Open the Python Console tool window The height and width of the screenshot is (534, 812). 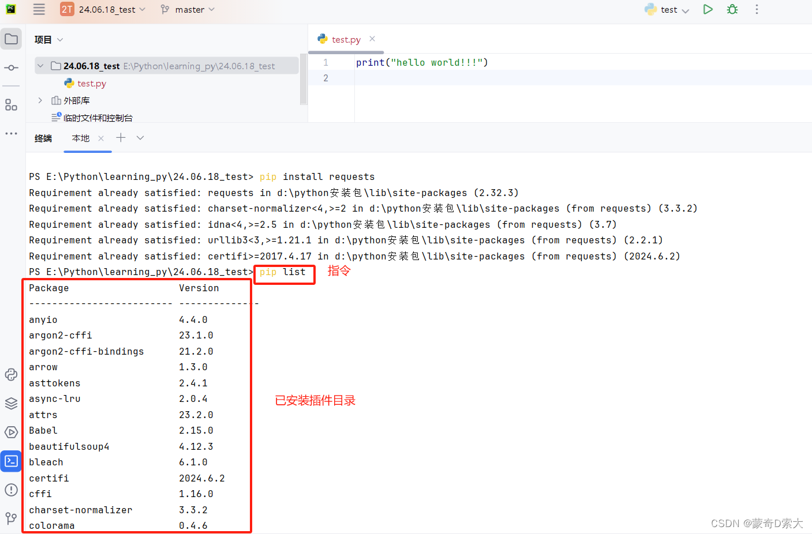(x=11, y=375)
